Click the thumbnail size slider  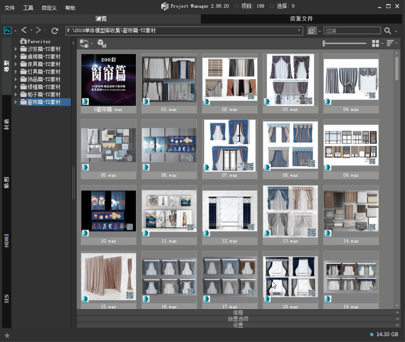point(344,43)
